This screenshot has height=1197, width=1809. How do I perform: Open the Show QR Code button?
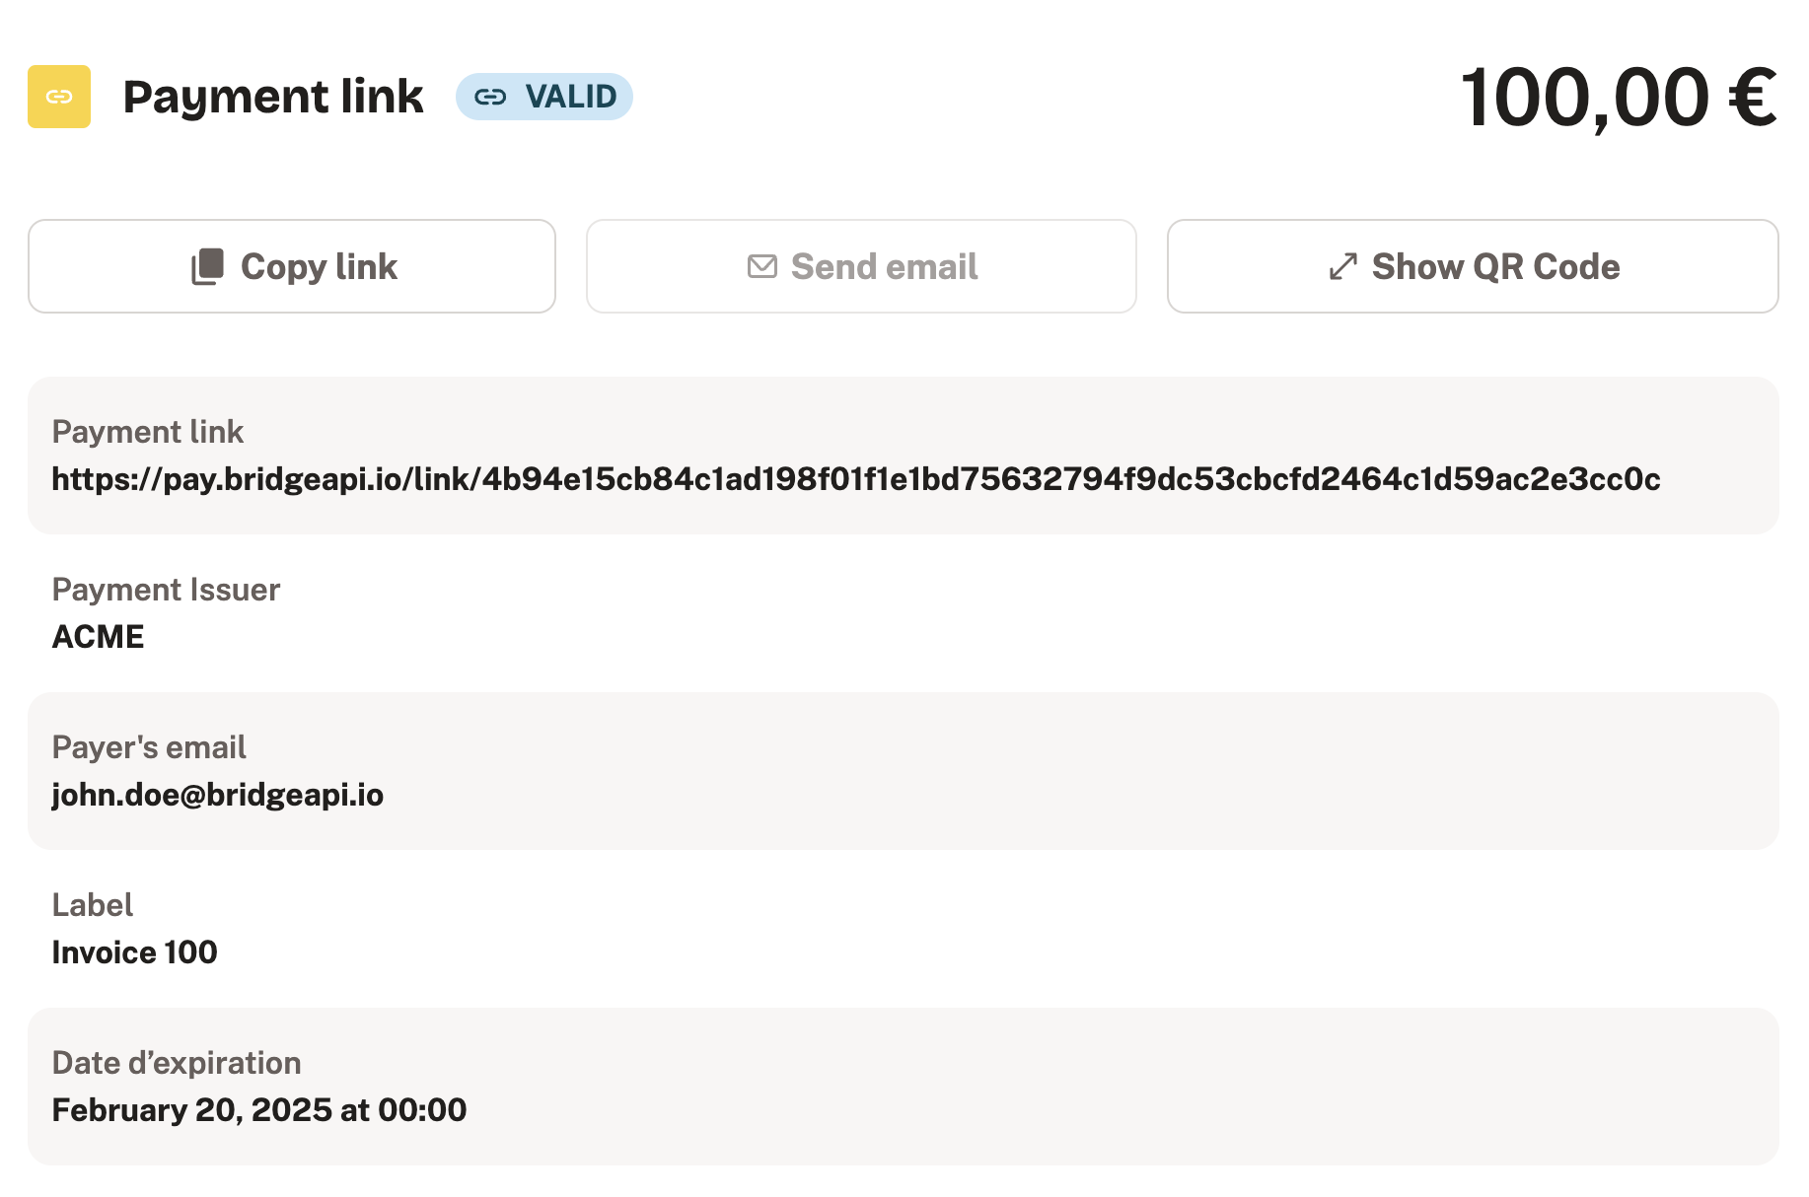[x=1473, y=266]
